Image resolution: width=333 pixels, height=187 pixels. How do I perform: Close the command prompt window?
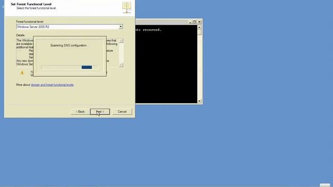tap(199, 22)
